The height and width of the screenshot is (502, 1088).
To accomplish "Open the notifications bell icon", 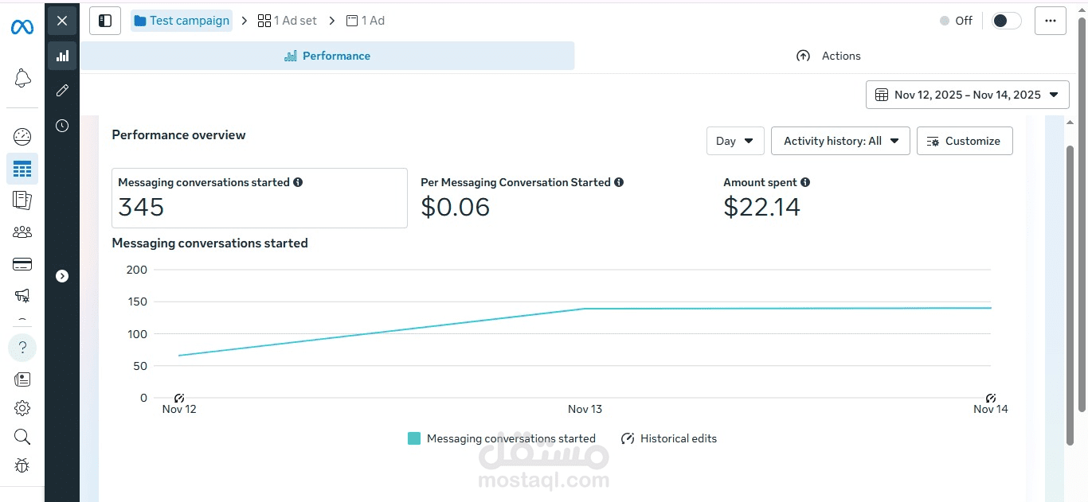I will tap(22, 78).
